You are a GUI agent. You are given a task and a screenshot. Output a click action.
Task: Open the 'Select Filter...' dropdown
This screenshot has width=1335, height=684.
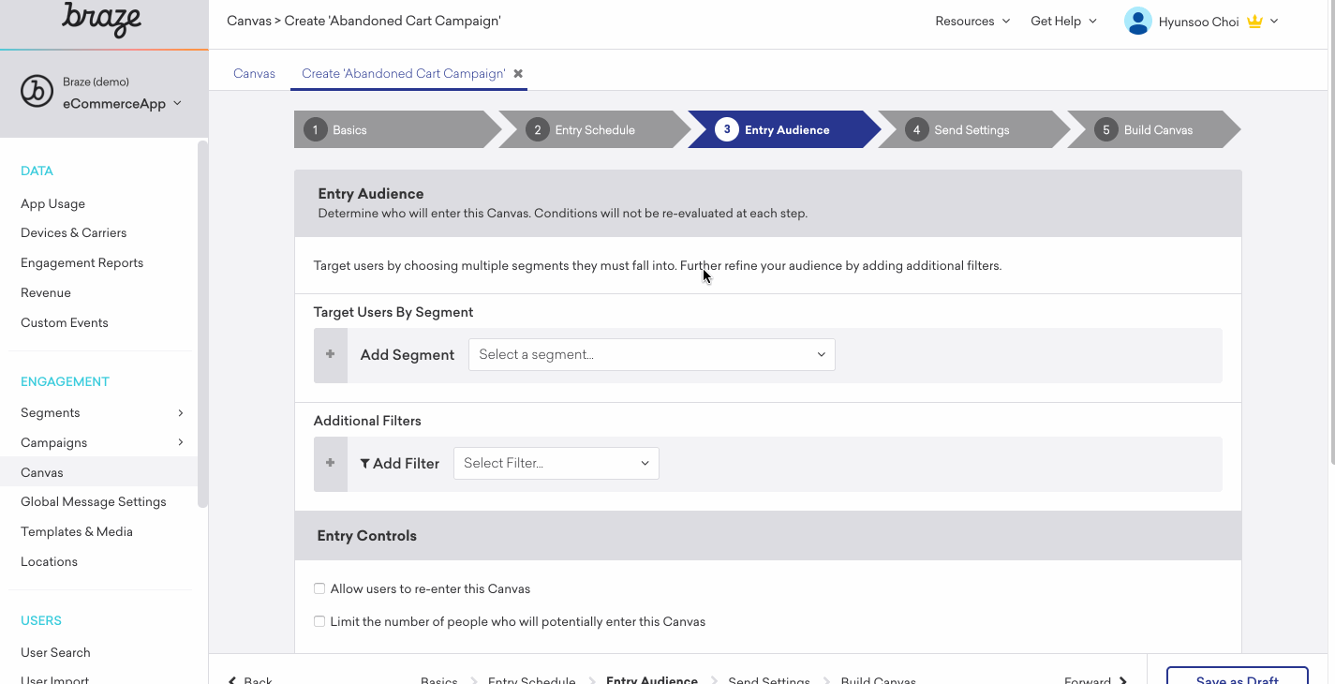pyautogui.click(x=556, y=463)
